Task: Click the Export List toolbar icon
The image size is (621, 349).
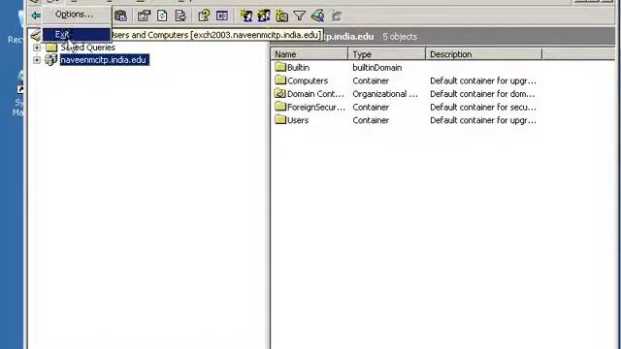Action: (180, 16)
